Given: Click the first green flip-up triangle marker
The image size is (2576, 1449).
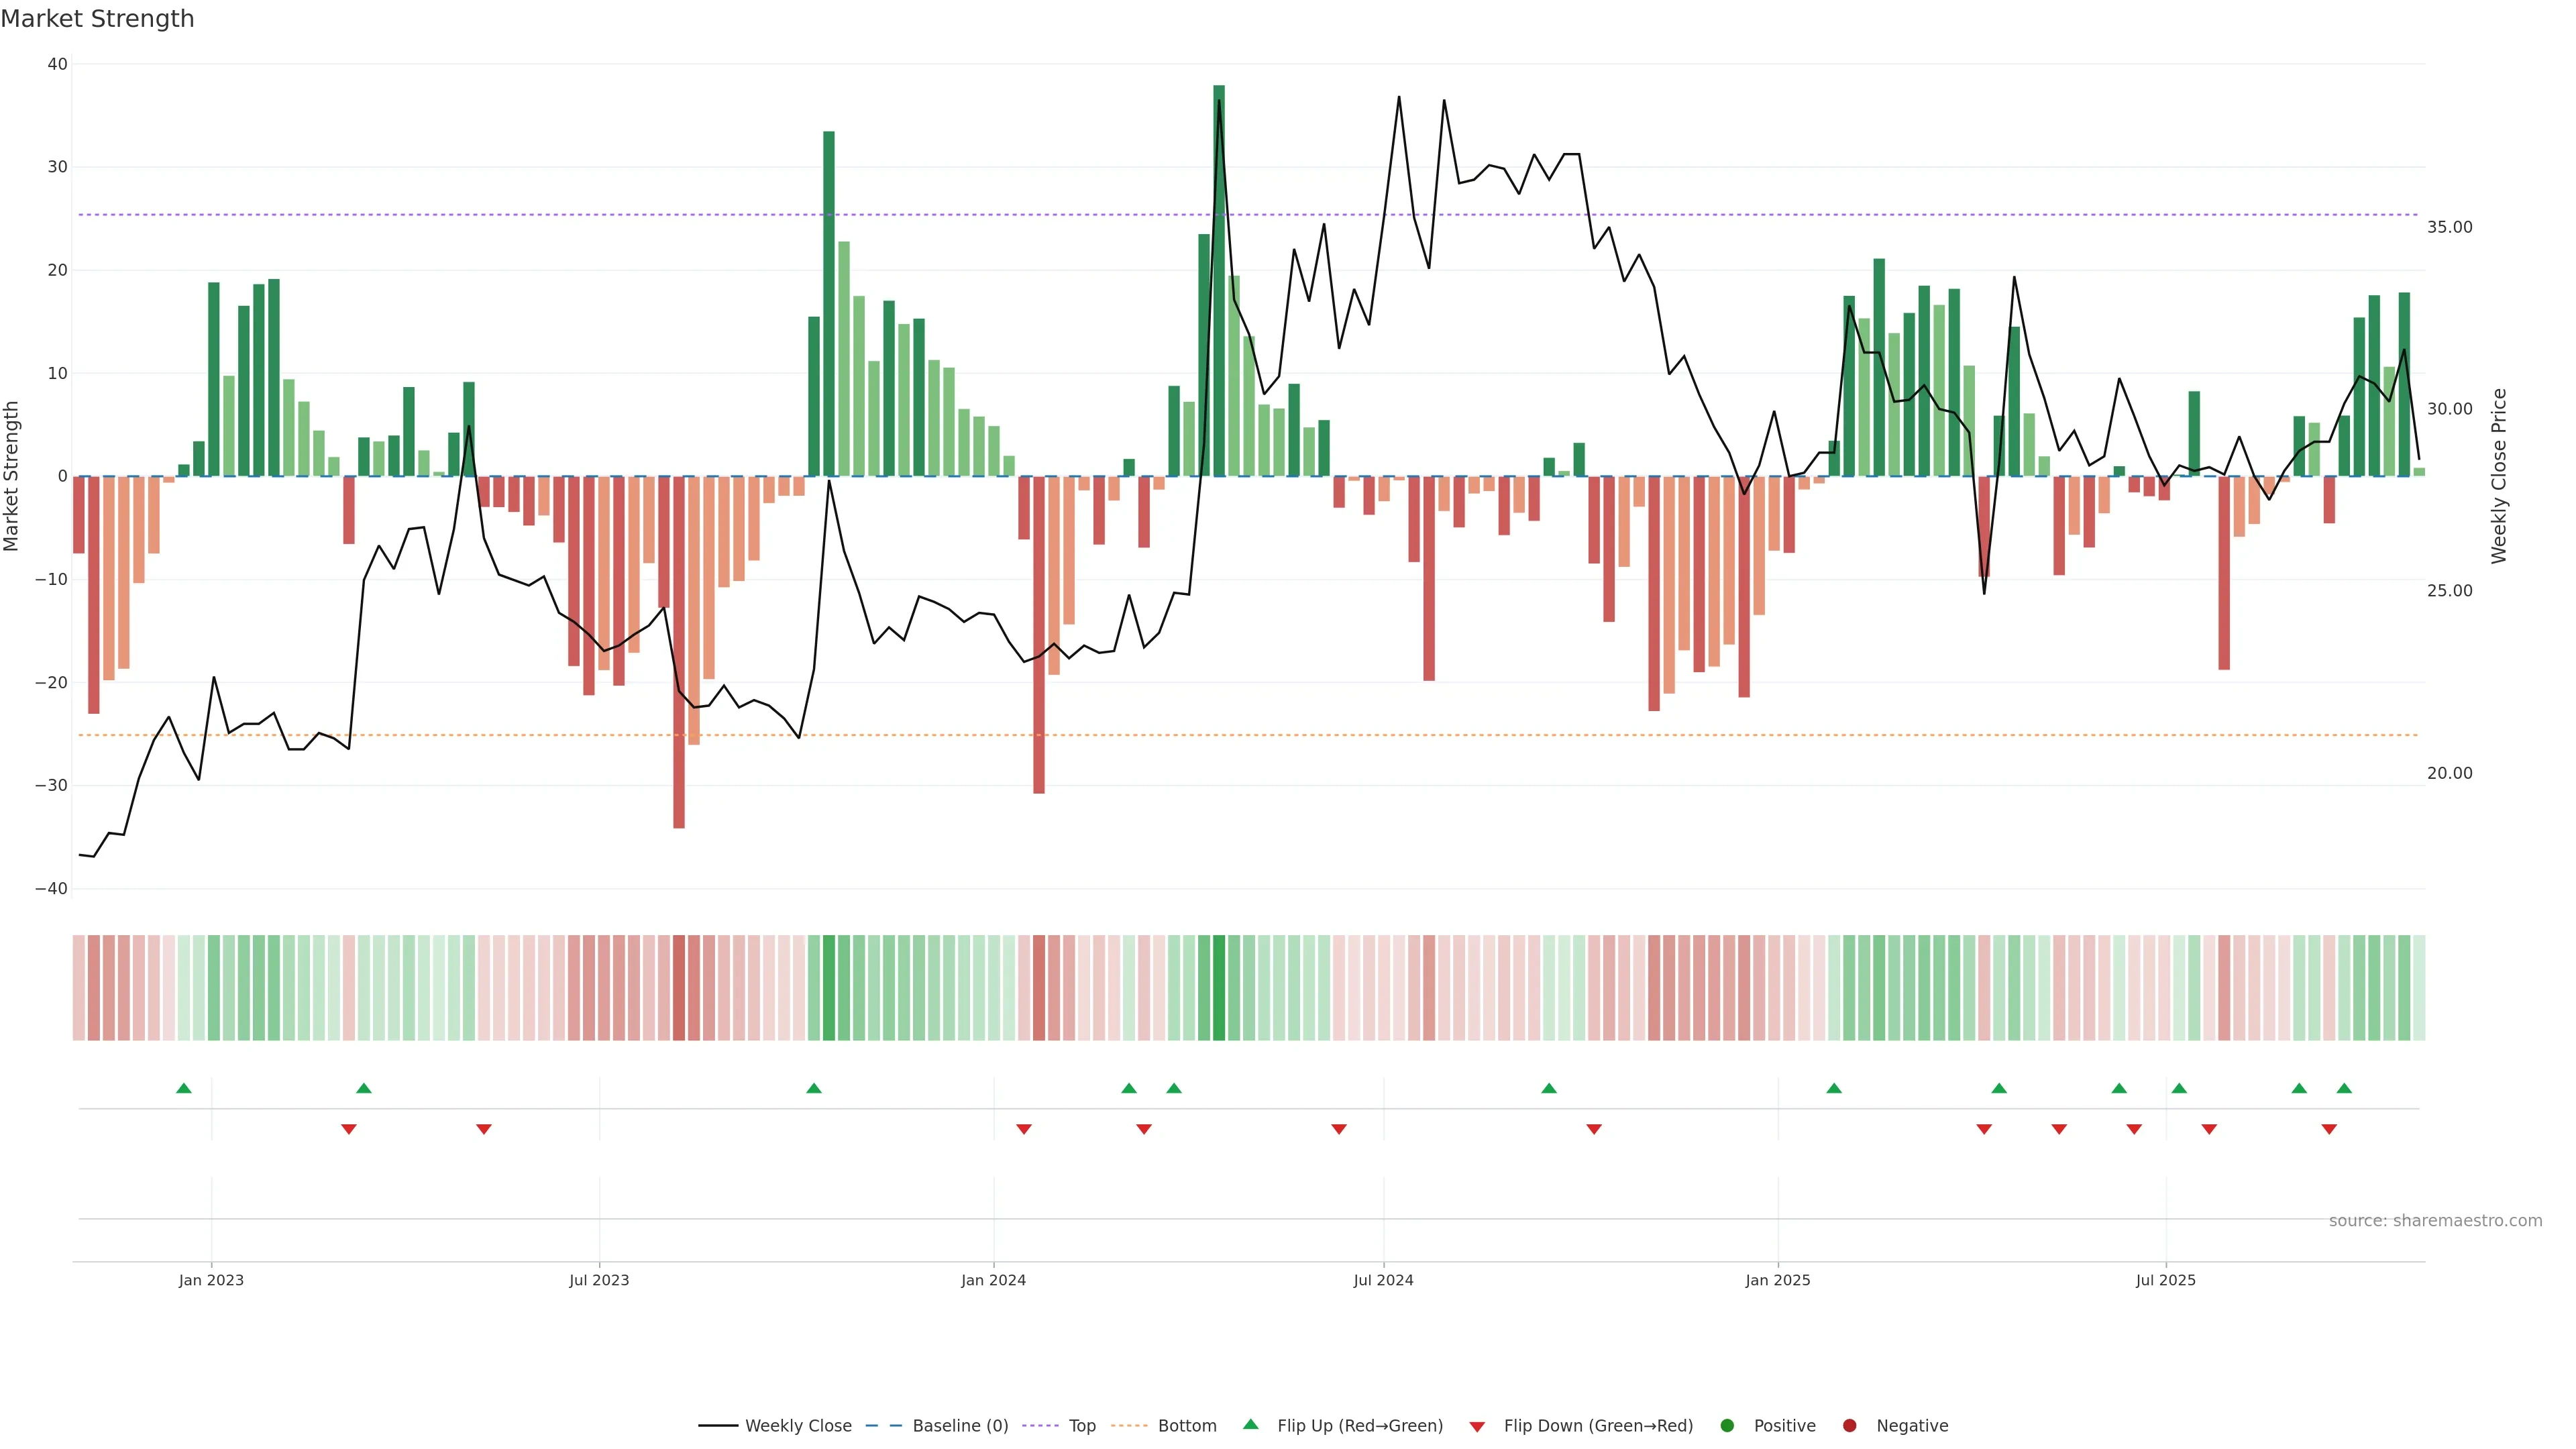Looking at the screenshot, I should point(184,1088).
